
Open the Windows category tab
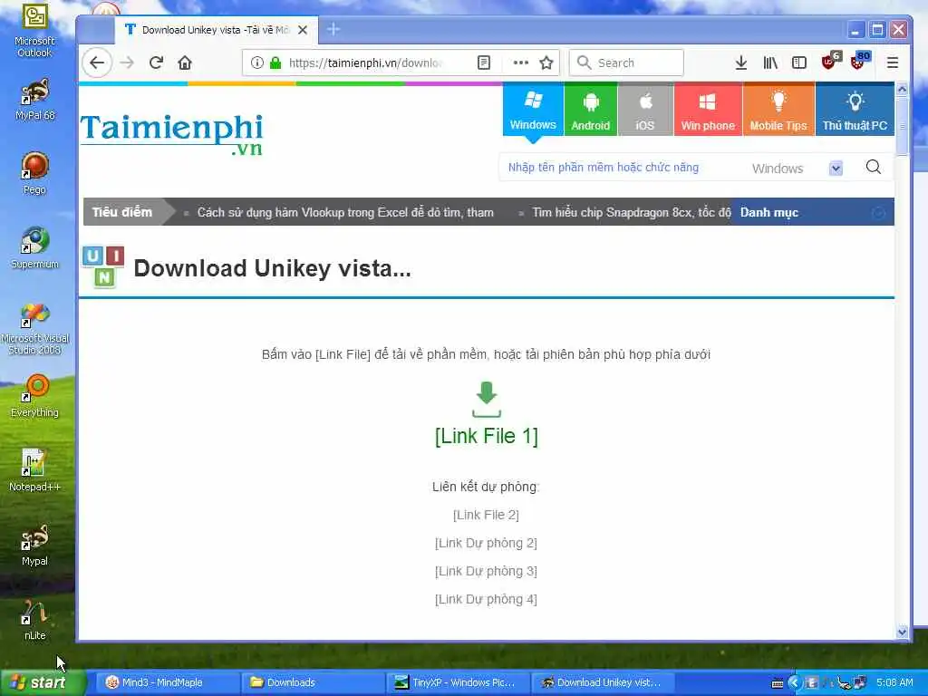point(533,110)
